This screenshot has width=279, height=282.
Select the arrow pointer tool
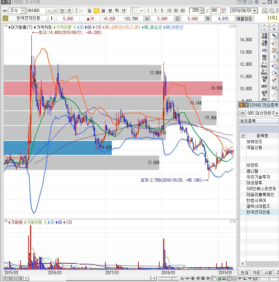click(x=274, y=36)
